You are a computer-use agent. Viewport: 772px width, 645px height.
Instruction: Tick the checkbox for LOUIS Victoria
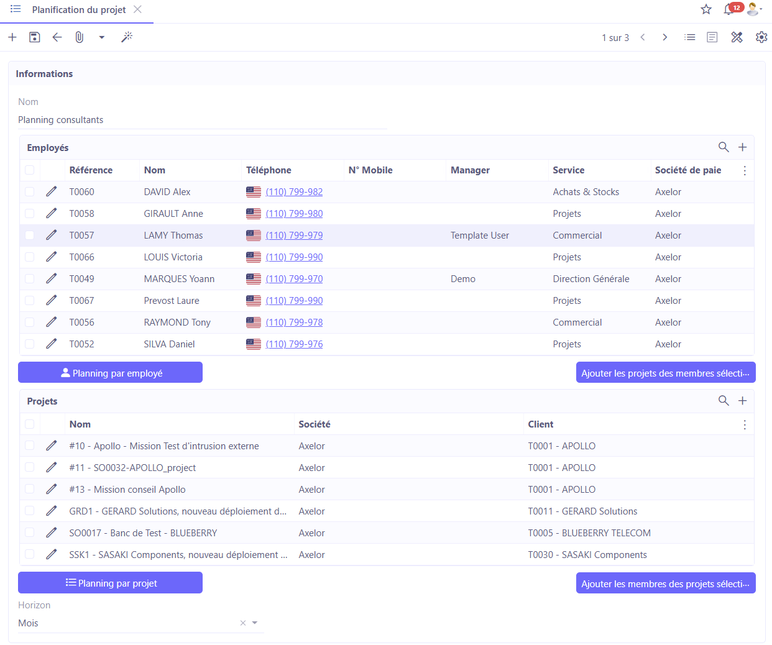pyautogui.click(x=30, y=257)
